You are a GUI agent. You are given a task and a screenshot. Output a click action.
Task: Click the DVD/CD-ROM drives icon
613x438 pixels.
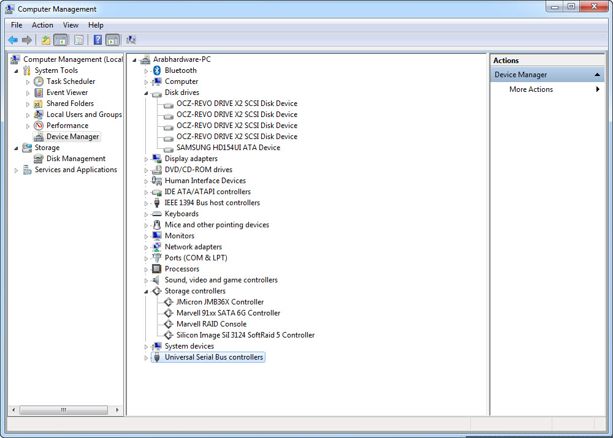157,170
